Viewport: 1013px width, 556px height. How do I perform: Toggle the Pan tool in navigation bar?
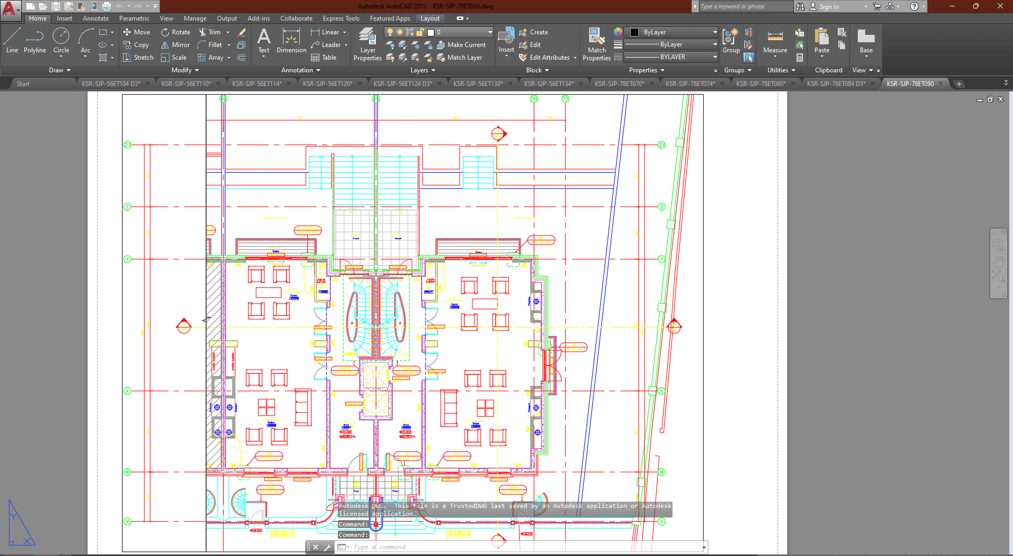pos(998,261)
